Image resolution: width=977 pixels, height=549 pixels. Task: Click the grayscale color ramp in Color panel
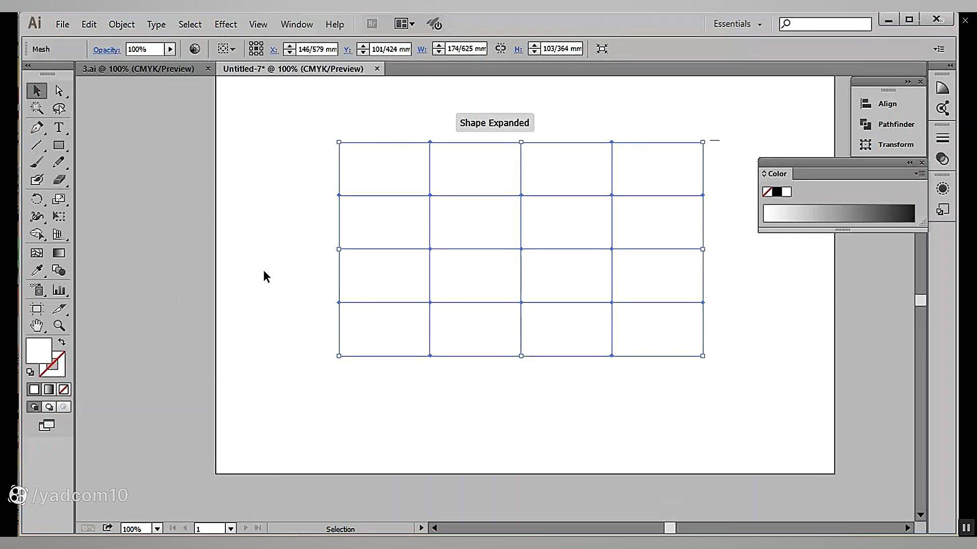point(839,213)
